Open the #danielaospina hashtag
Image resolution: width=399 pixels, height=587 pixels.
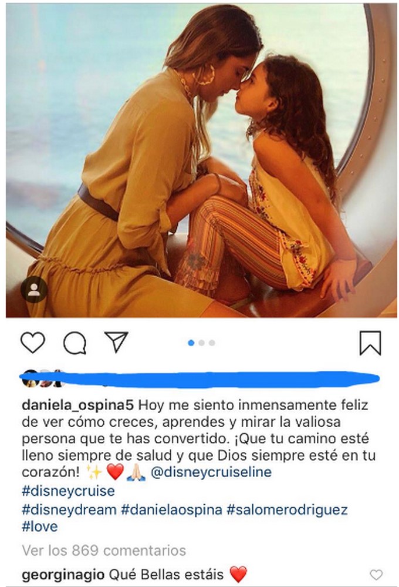[x=172, y=510]
